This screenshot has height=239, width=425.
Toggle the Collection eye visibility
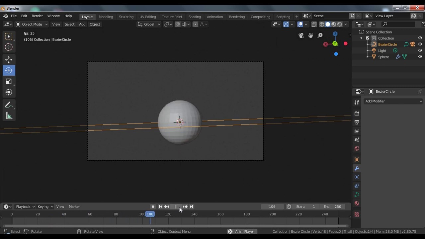[420, 38]
